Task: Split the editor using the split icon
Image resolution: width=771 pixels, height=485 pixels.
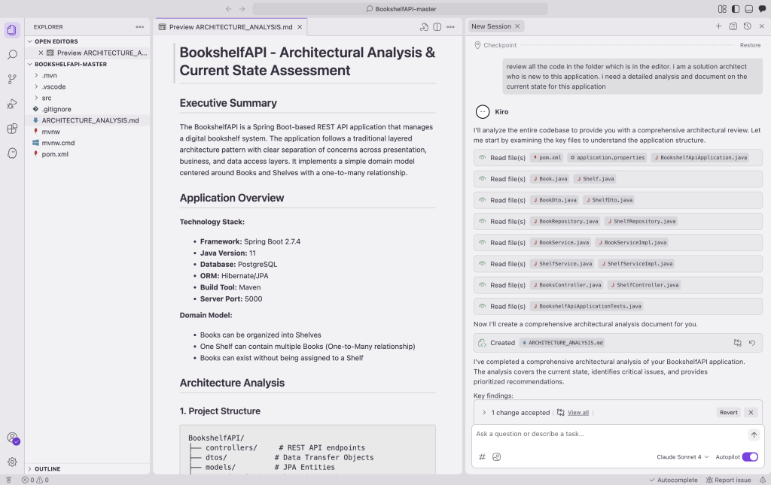Action: point(437,26)
